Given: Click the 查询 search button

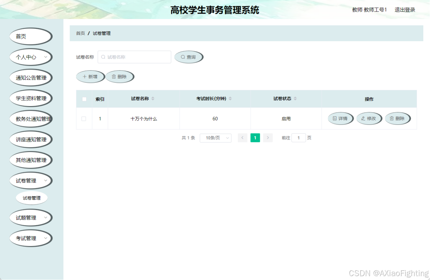Looking at the screenshot, I should [188, 57].
